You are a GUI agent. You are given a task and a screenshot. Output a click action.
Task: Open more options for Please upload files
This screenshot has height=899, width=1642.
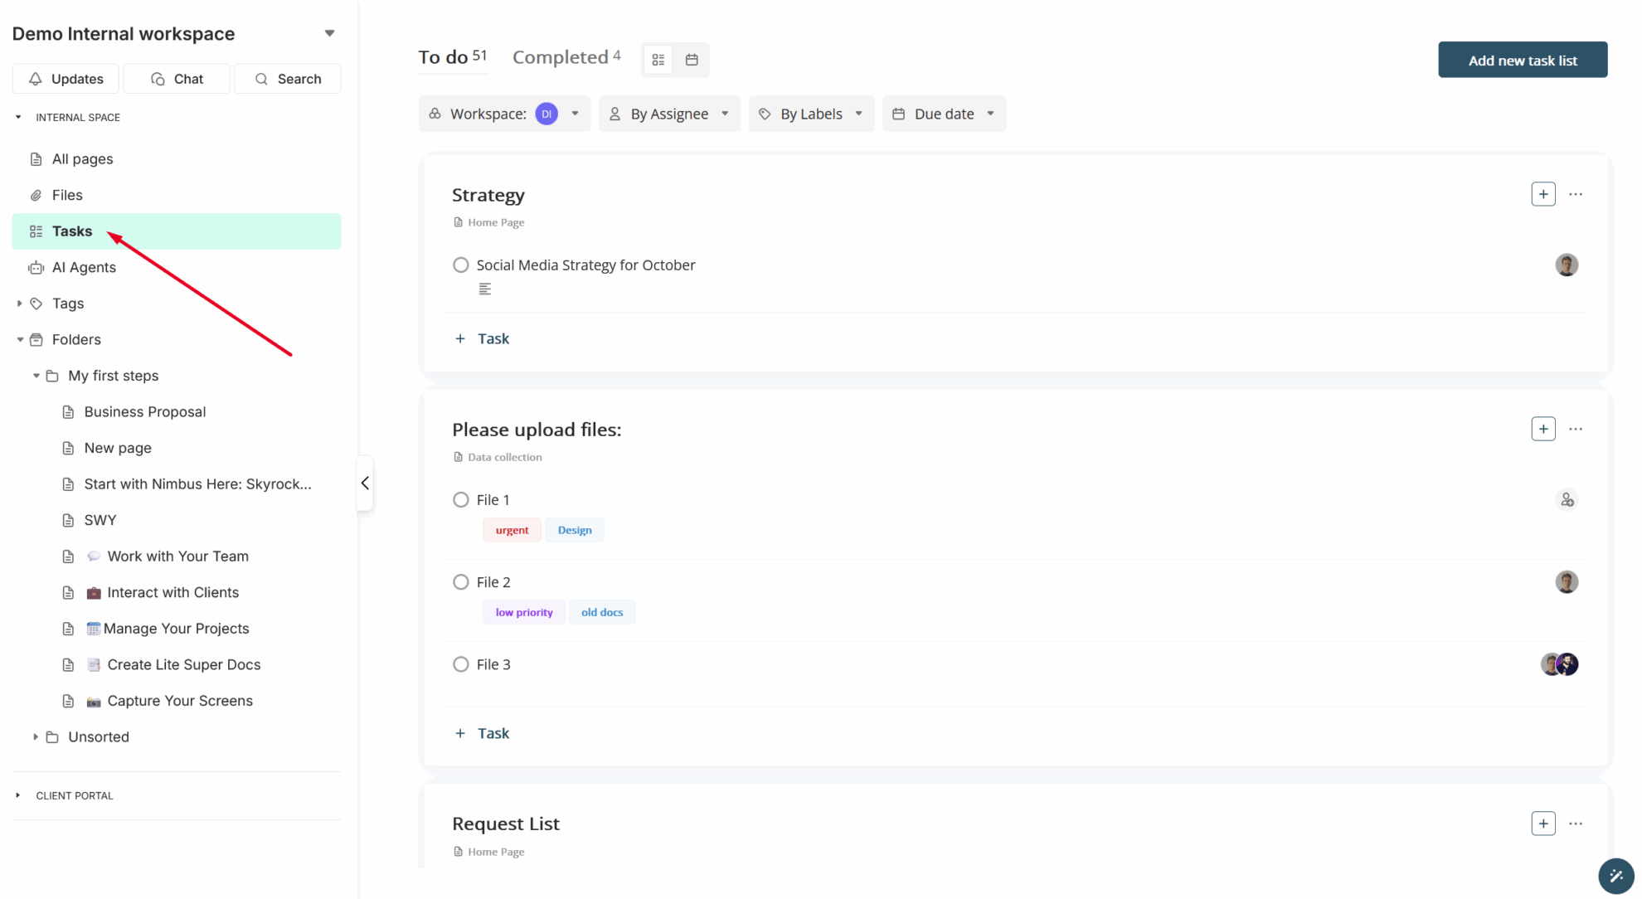pos(1576,429)
